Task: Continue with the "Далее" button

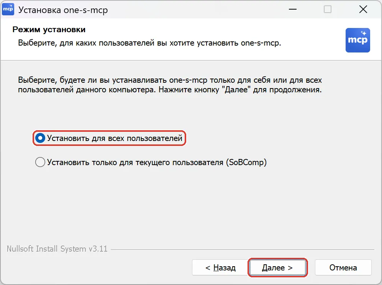Action: click(277, 267)
